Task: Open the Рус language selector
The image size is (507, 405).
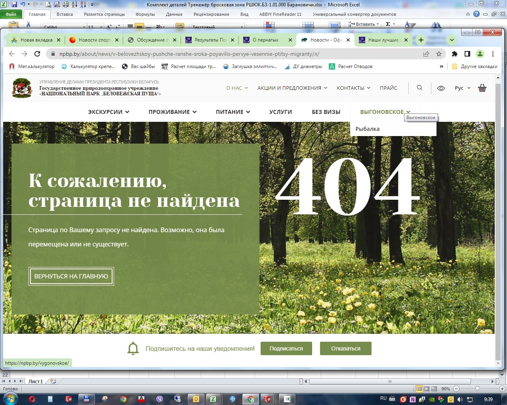Action: pos(463,88)
